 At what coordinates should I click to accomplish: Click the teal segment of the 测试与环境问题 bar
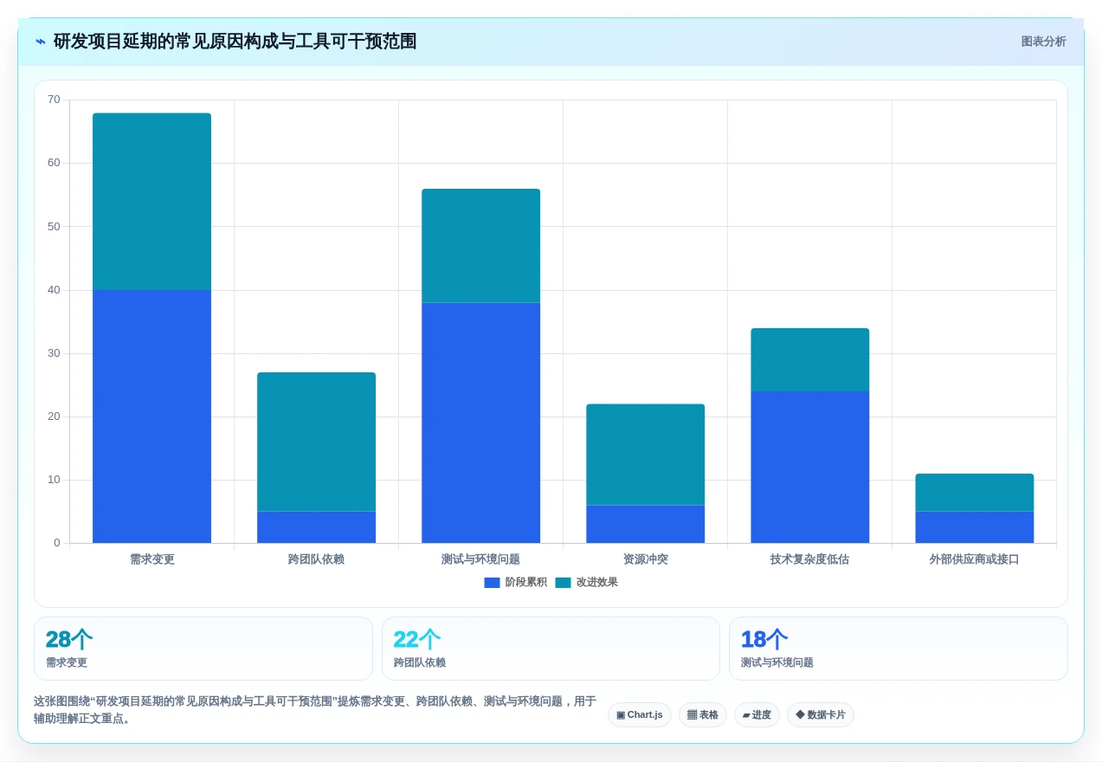point(480,246)
